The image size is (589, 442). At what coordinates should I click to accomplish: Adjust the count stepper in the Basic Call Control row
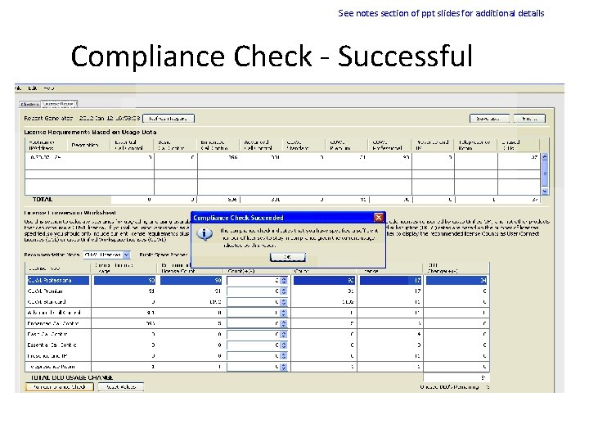284,334
